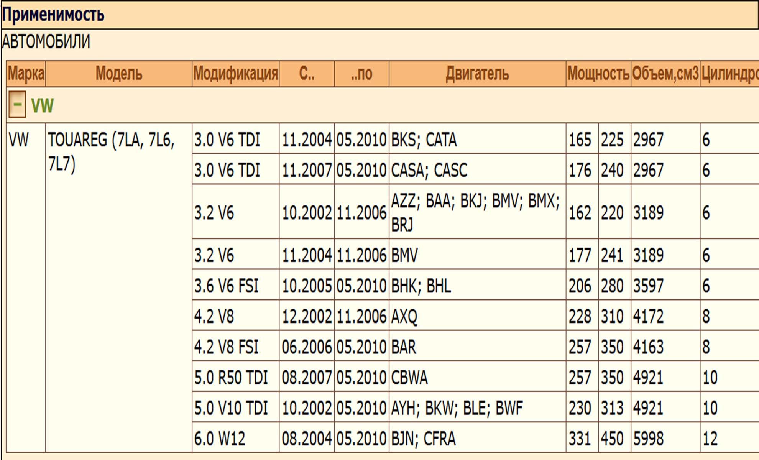Collapse the VW group with minus icon
The image size is (759, 460).
(17, 104)
